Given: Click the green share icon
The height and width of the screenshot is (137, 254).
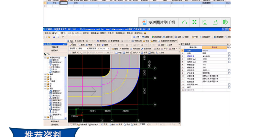Looking at the screenshot, I should click(215, 22).
